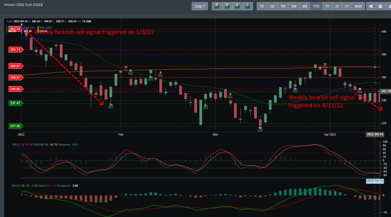This screenshot has width=391, height=217.
Task: Click the W signal marker near March low
Action: pos(260,129)
